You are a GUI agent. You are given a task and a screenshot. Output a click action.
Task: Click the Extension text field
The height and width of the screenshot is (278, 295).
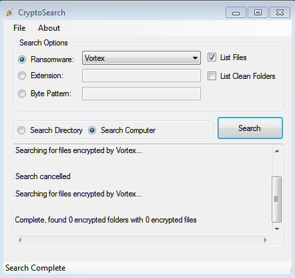[x=141, y=76]
